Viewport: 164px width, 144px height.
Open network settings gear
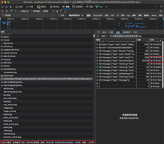pyautogui.click(x=161, y=11)
